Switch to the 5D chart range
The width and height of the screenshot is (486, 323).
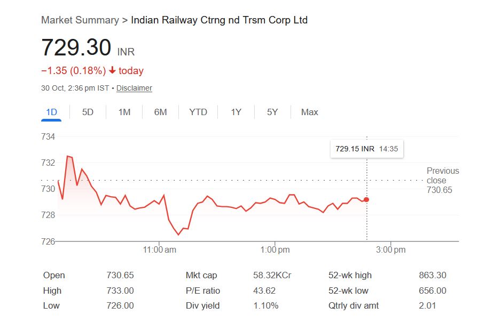[88, 112]
